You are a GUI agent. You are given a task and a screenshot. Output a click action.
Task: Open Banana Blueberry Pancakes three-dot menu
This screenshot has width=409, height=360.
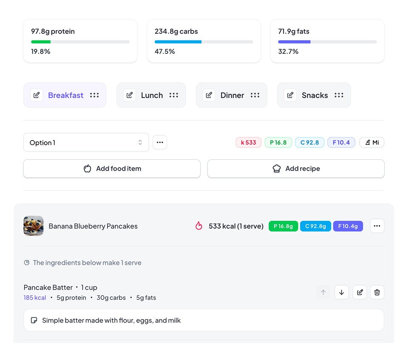tap(377, 226)
